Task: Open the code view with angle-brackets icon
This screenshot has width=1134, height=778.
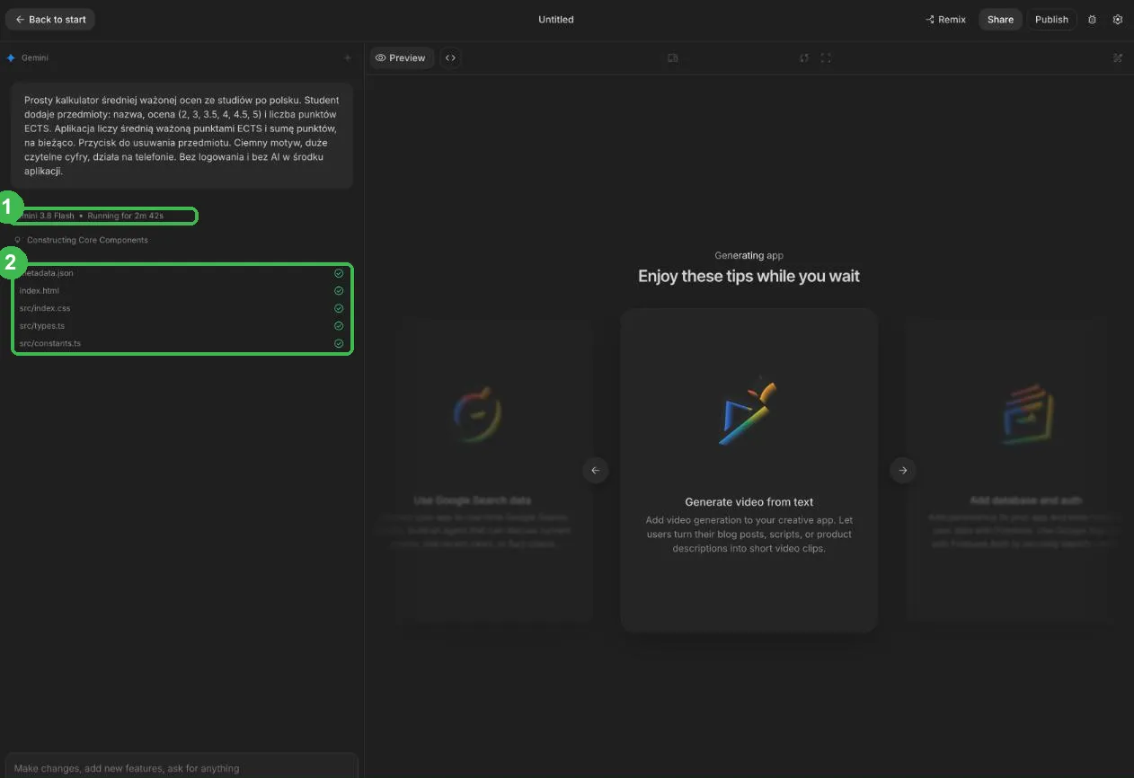Action: tap(450, 57)
